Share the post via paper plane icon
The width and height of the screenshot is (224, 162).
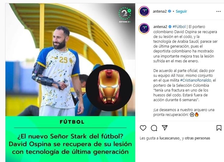(165, 128)
